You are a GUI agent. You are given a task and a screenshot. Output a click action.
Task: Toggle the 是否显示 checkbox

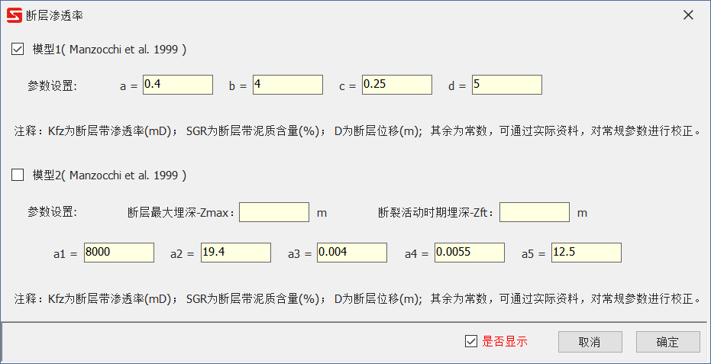[x=471, y=341]
